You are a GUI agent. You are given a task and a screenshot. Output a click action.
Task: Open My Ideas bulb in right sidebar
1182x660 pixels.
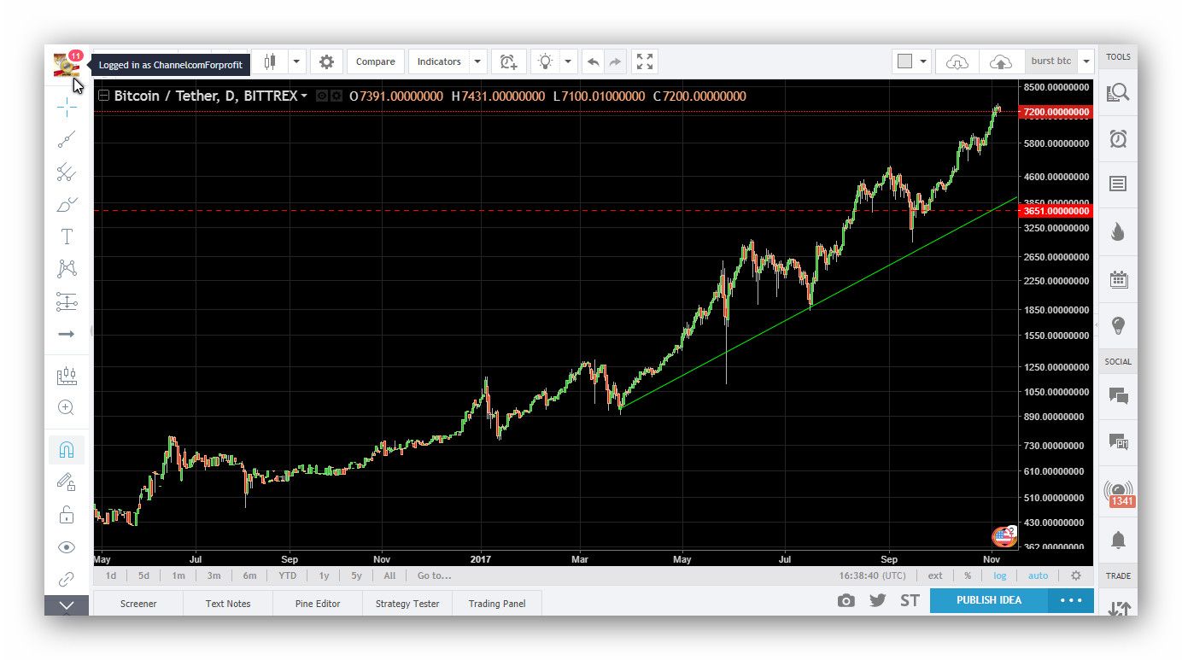click(x=1118, y=325)
